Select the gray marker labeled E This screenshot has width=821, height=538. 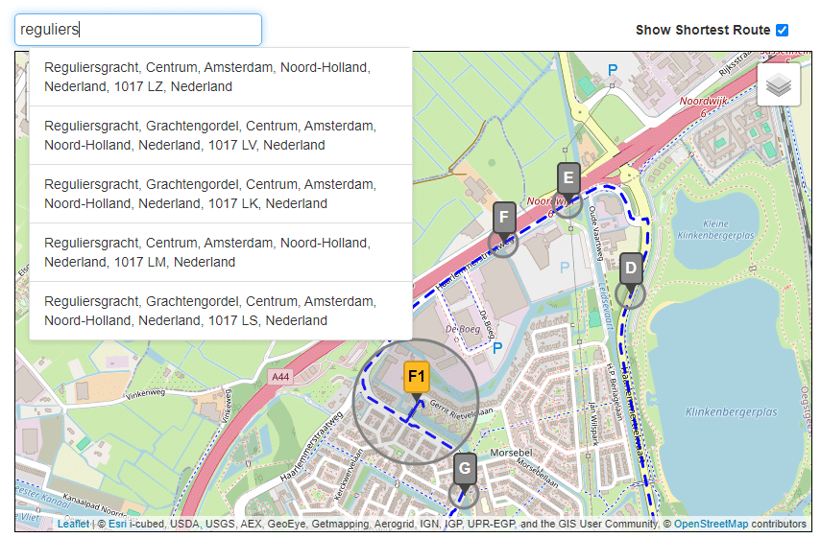pyautogui.click(x=568, y=178)
